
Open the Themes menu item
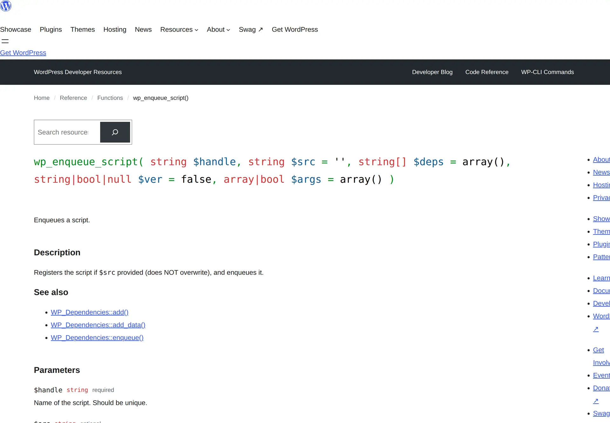pyautogui.click(x=83, y=30)
